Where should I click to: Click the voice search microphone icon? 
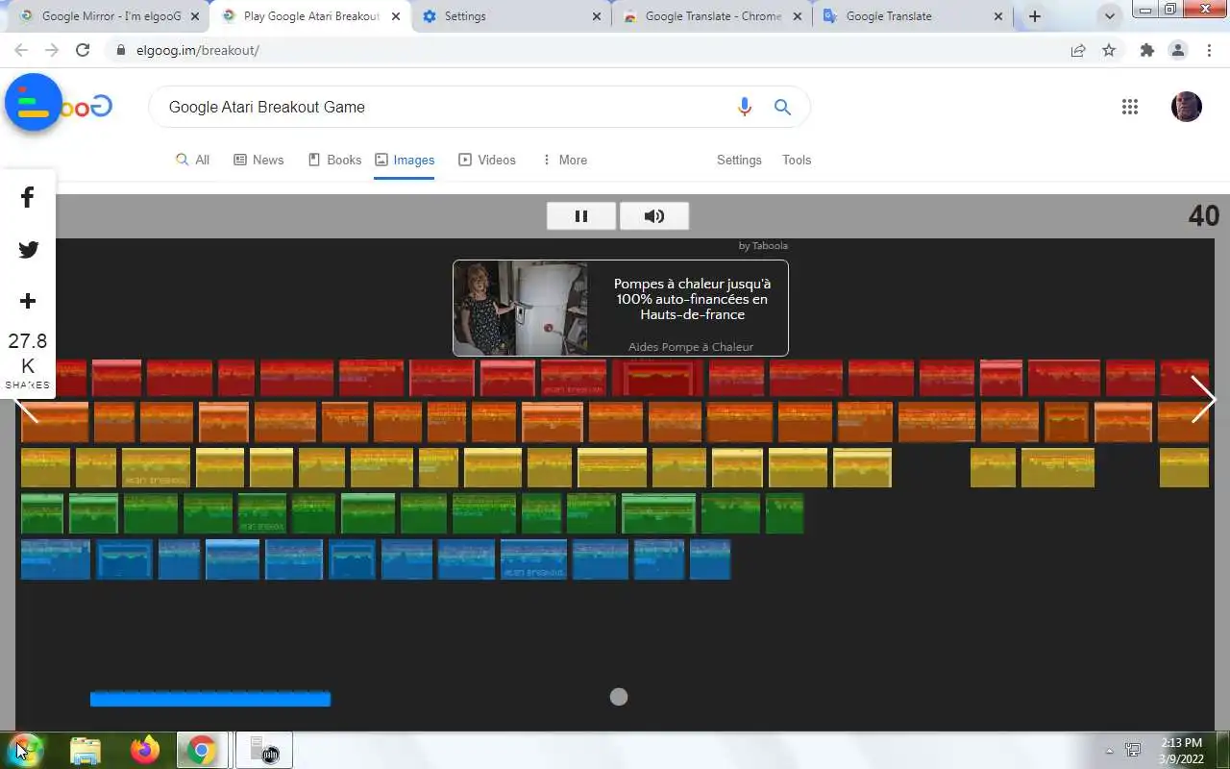744,107
